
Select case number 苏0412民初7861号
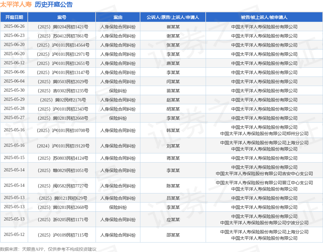tap(63, 36)
